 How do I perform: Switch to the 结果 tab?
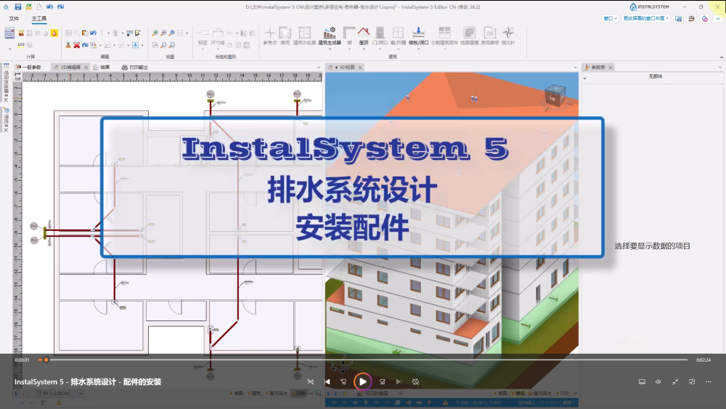pos(102,67)
